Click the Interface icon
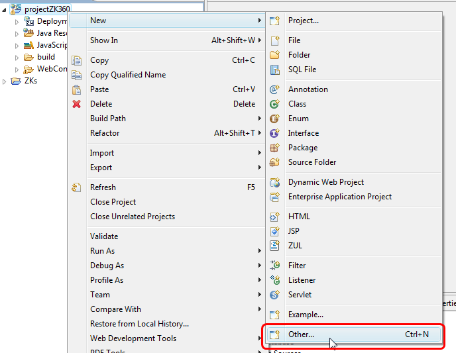456x353 pixels. pos(275,133)
